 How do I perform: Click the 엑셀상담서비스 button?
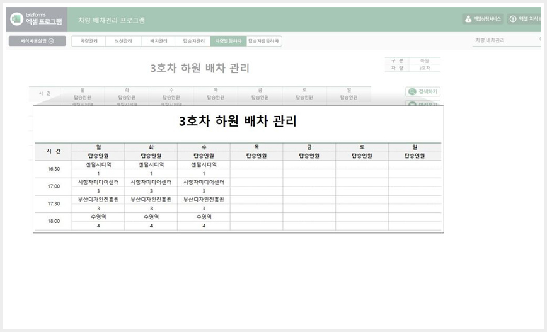point(483,19)
